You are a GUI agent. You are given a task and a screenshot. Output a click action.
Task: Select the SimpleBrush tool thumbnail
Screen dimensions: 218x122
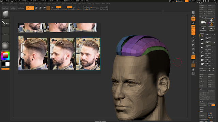(x=211, y=25)
